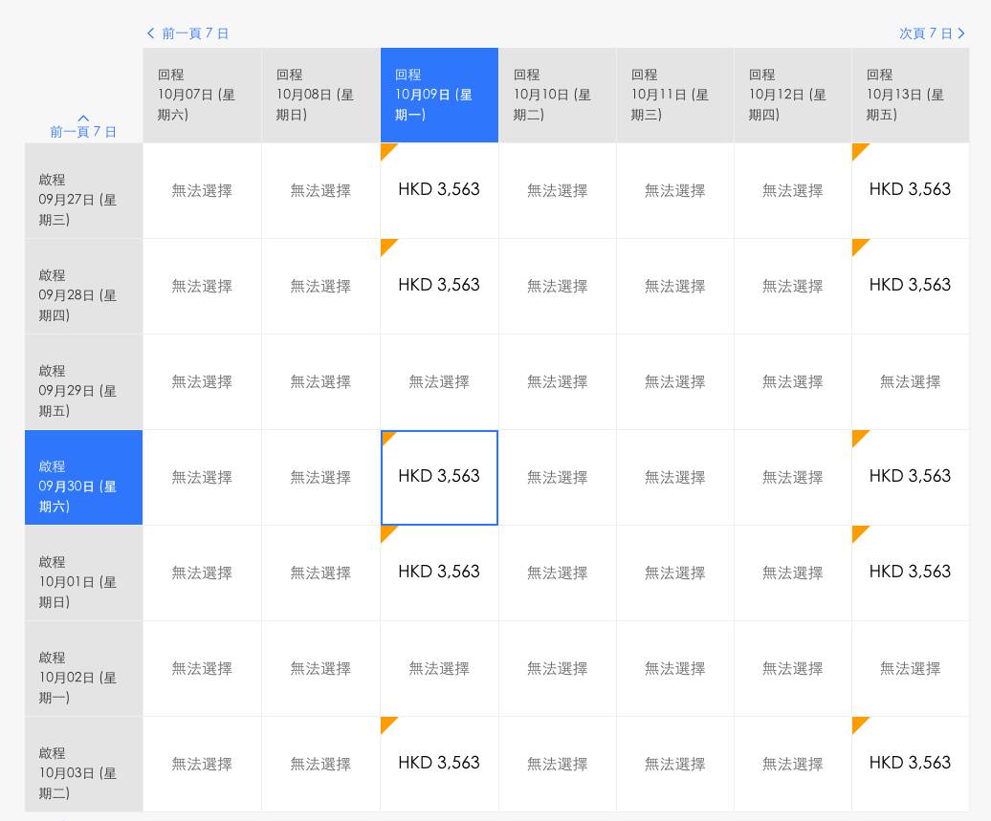This screenshot has width=991, height=821.
Task: Choose HKD 3,563 fare for 09月27日 to 10月13日
Action: click(x=910, y=190)
